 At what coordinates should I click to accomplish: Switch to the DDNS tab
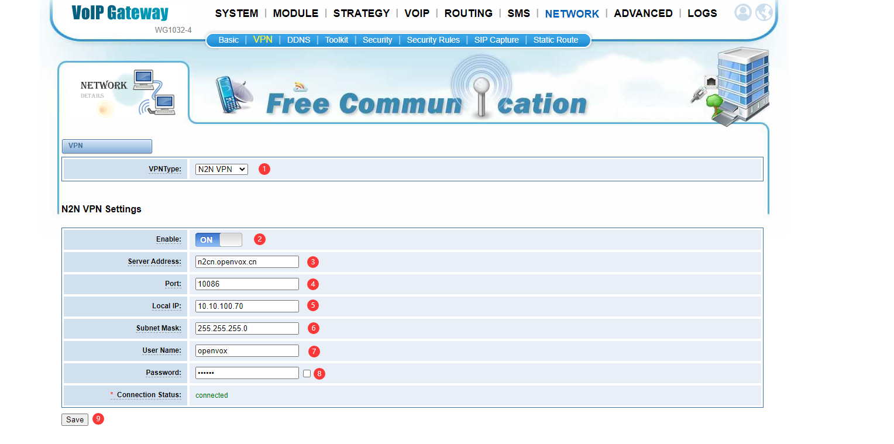tap(298, 40)
